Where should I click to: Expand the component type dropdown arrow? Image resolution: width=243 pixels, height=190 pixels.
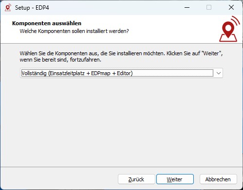click(x=219, y=73)
